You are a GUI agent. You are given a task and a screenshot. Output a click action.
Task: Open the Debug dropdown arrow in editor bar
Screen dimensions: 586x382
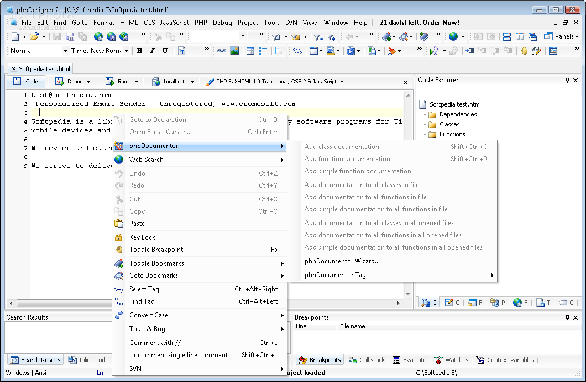[x=88, y=82]
